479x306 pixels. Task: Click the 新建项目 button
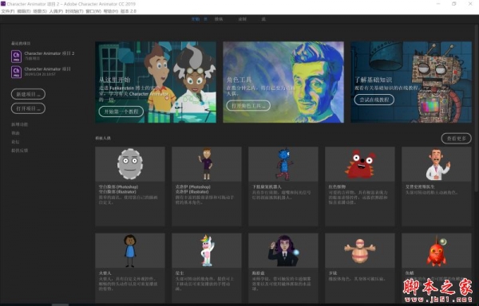[29, 94]
